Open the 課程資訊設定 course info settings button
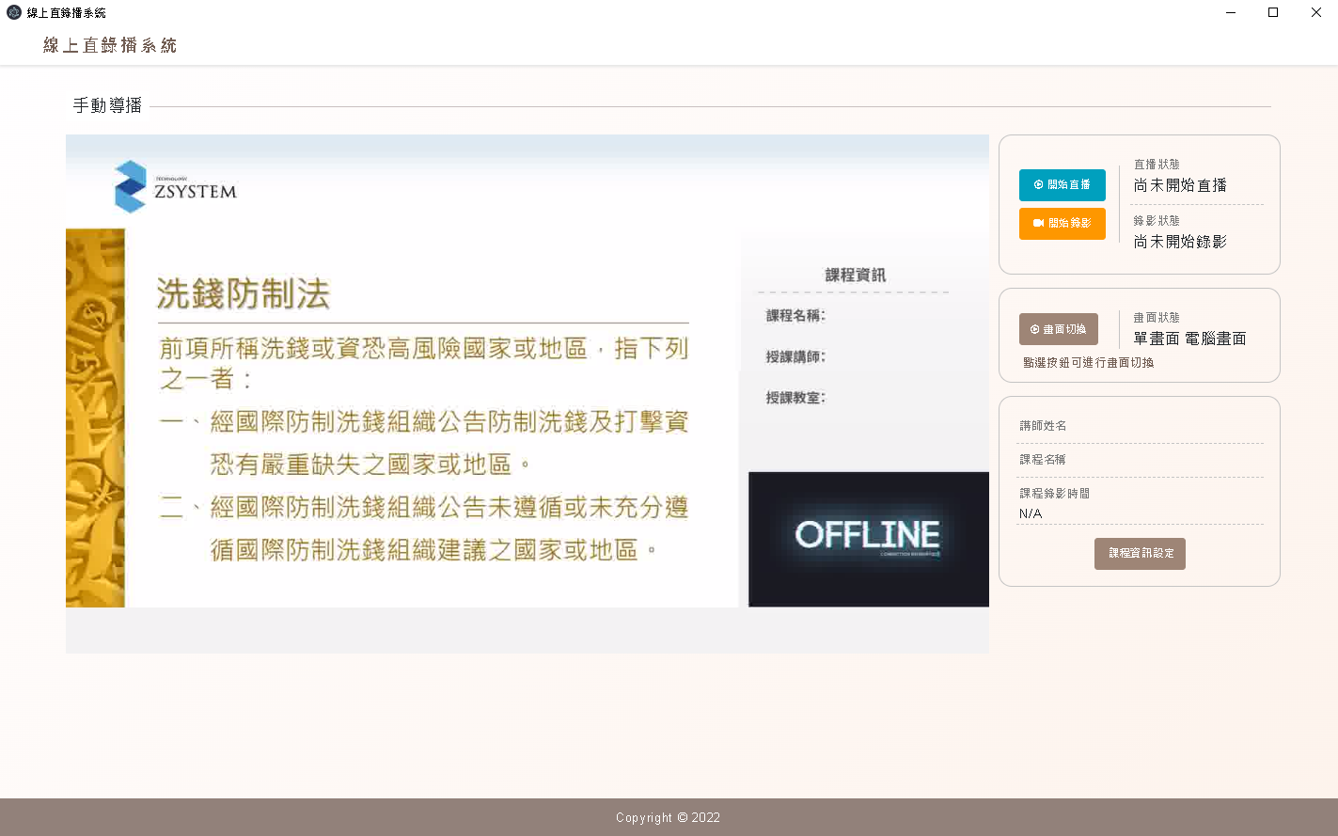The height and width of the screenshot is (836, 1338). (1140, 554)
